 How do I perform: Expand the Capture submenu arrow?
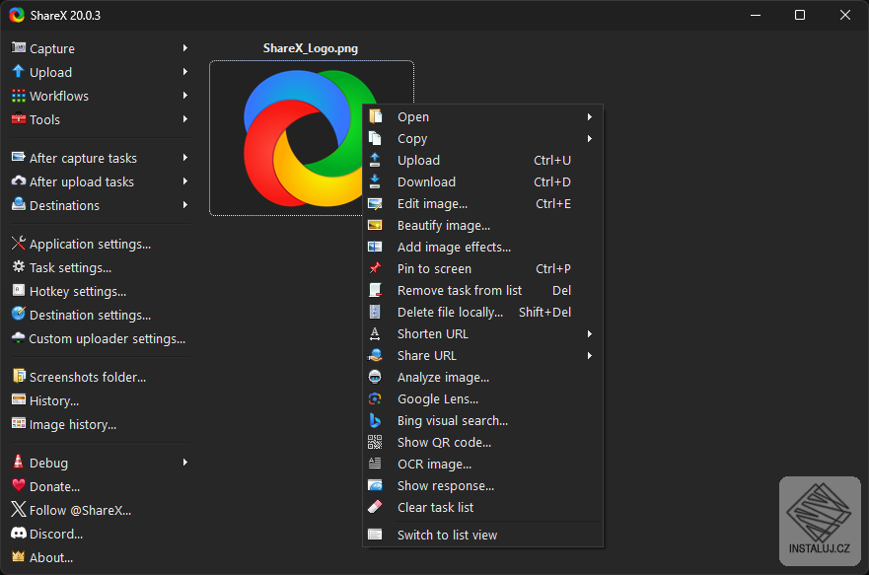(185, 48)
